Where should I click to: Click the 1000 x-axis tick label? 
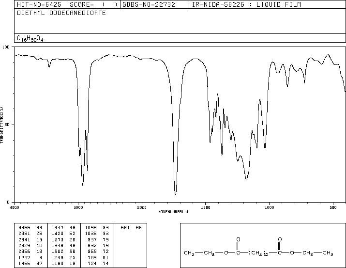[x=269, y=207]
